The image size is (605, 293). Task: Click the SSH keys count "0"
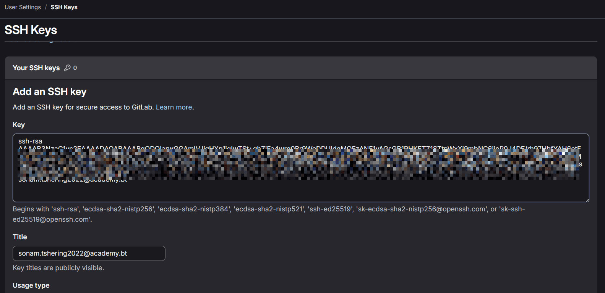[x=75, y=68]
